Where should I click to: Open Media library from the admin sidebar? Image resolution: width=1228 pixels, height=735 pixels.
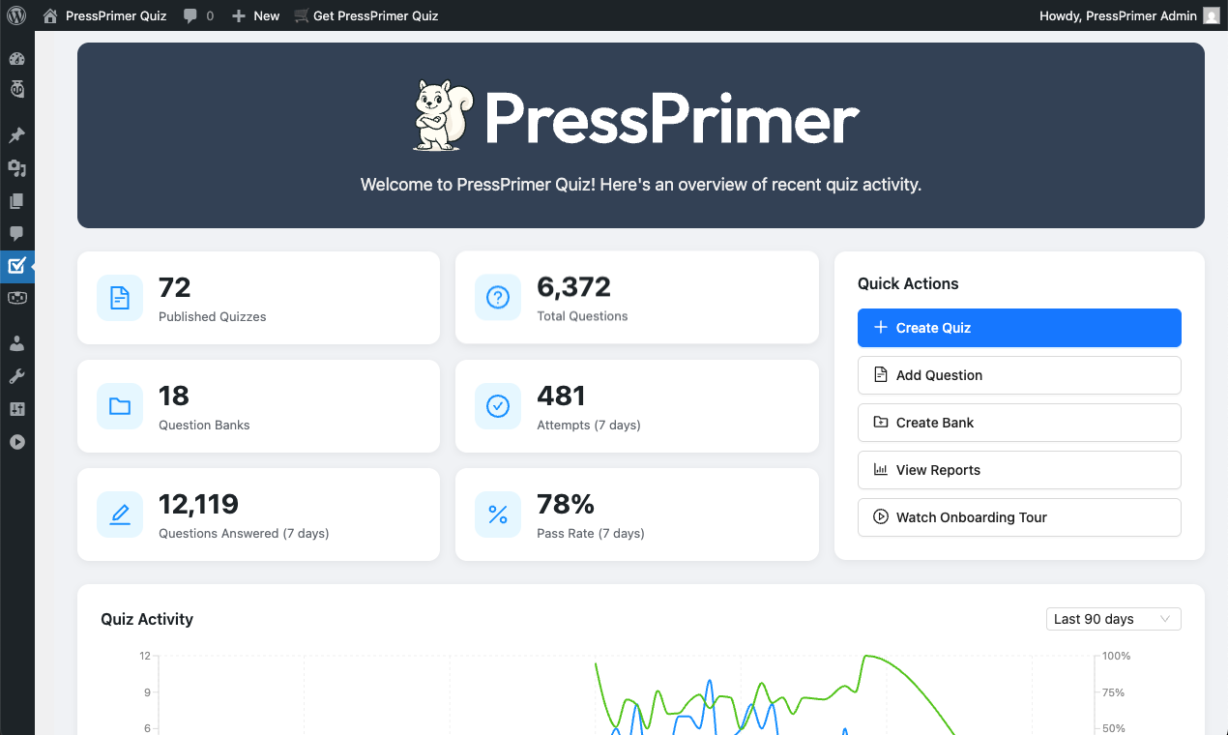(16, 167)
